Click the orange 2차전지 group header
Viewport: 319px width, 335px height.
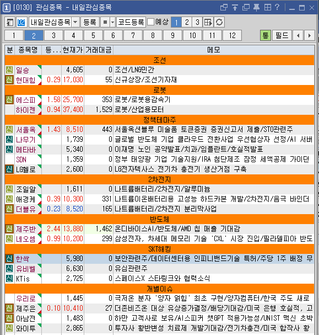159,179
